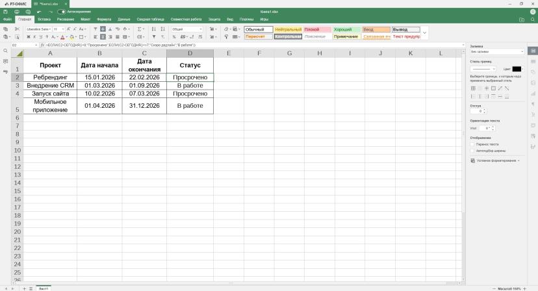
Task: Open the AutoSum sigma function
Action: [140, 29]
